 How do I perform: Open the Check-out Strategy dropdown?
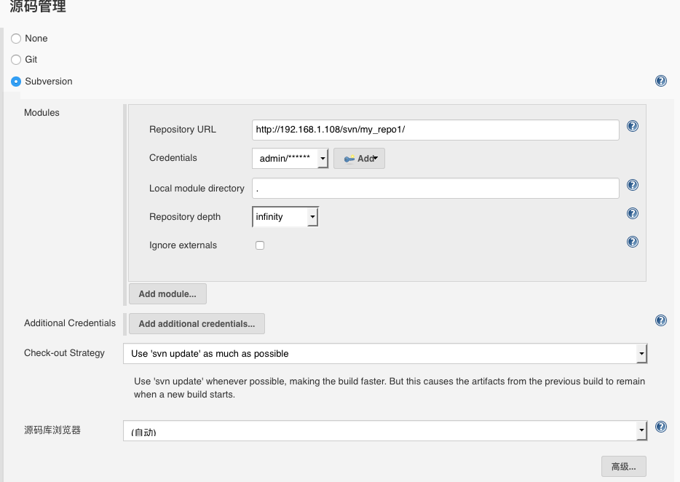[x=385, y=354]
